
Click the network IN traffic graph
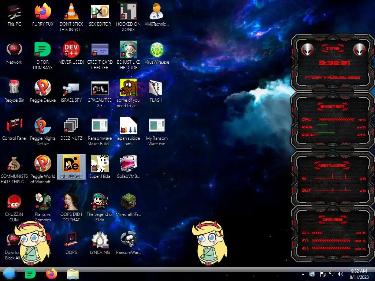333,177
